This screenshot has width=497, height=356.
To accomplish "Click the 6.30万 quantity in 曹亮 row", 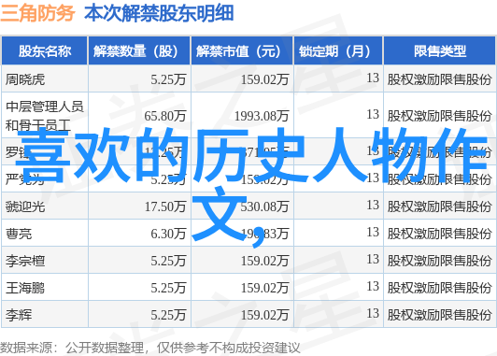I will click(168, 234).
